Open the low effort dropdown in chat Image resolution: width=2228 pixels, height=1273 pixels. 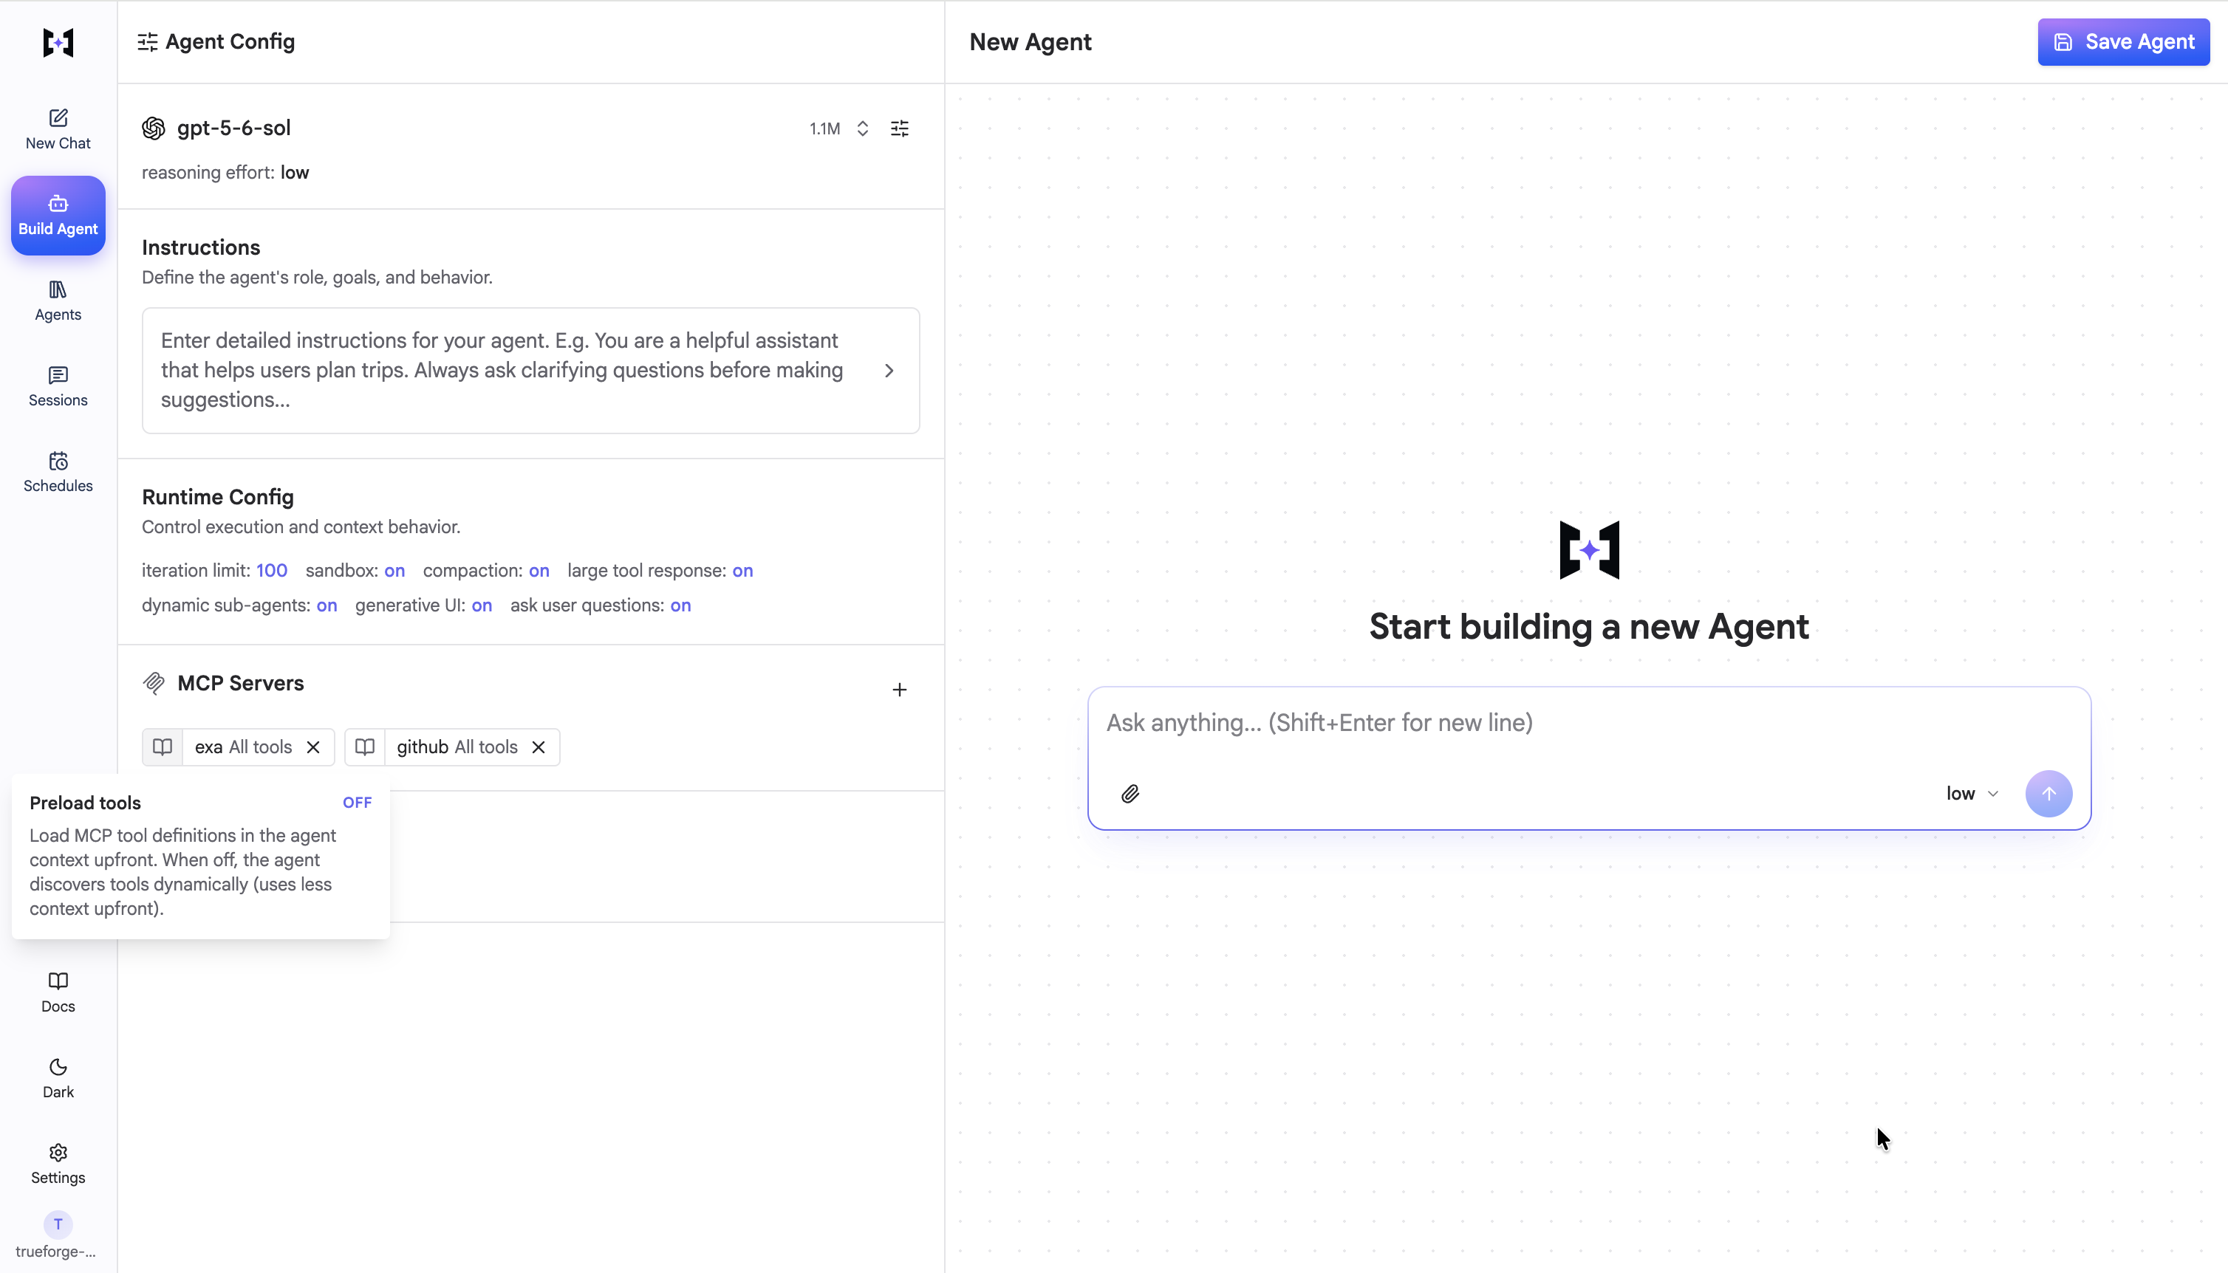[x=1972, y=794]
